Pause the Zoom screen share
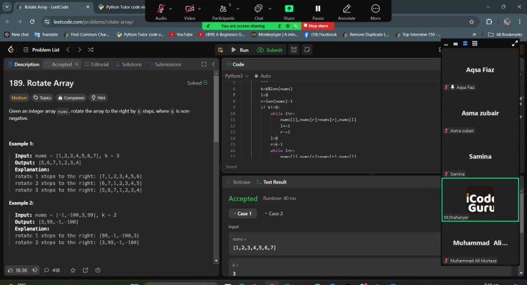This screenshot has width=527, height=285. coord(318,11)
